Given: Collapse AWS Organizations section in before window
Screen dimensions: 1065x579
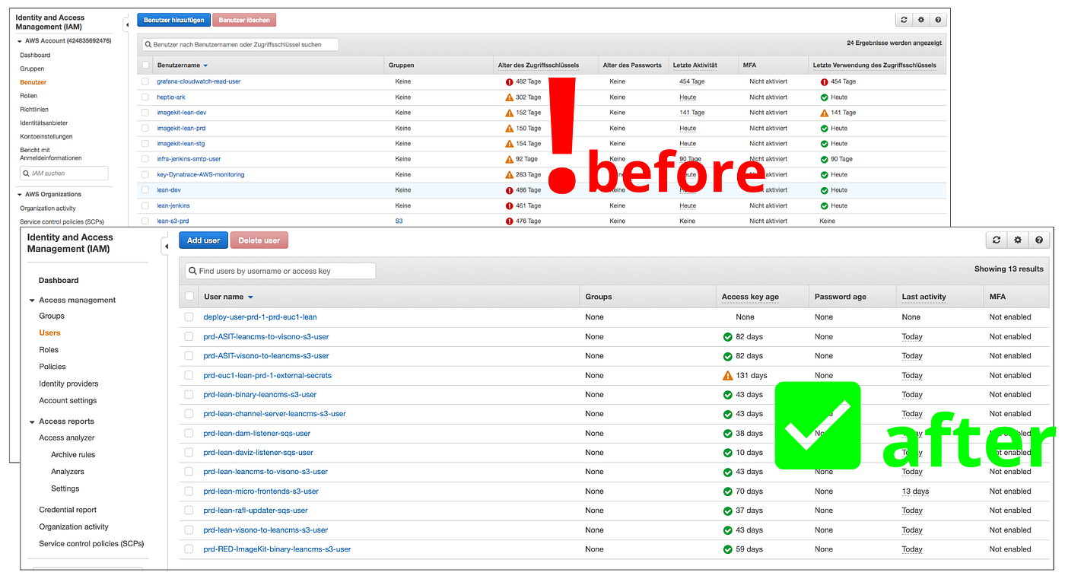Looking at the screenshot, I should click(19, 195).
